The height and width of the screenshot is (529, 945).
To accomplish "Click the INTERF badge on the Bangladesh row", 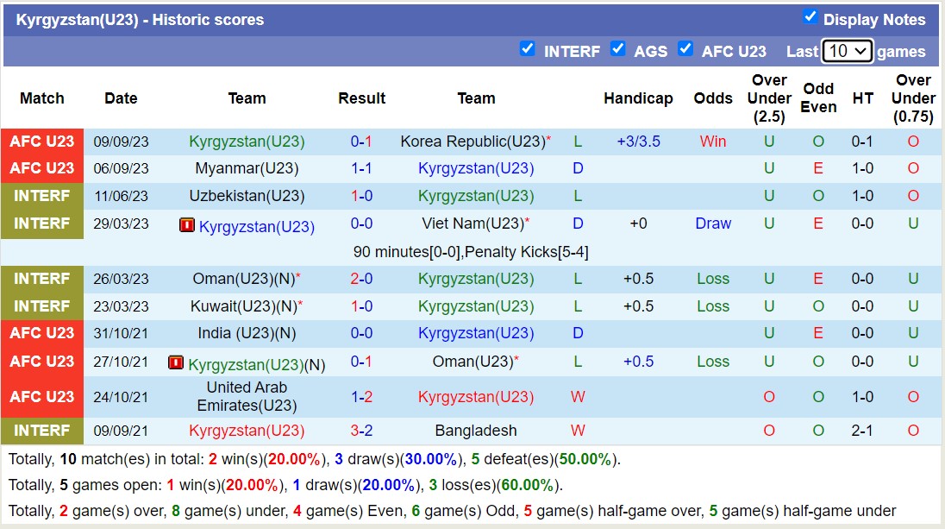I will click(42, 430).
